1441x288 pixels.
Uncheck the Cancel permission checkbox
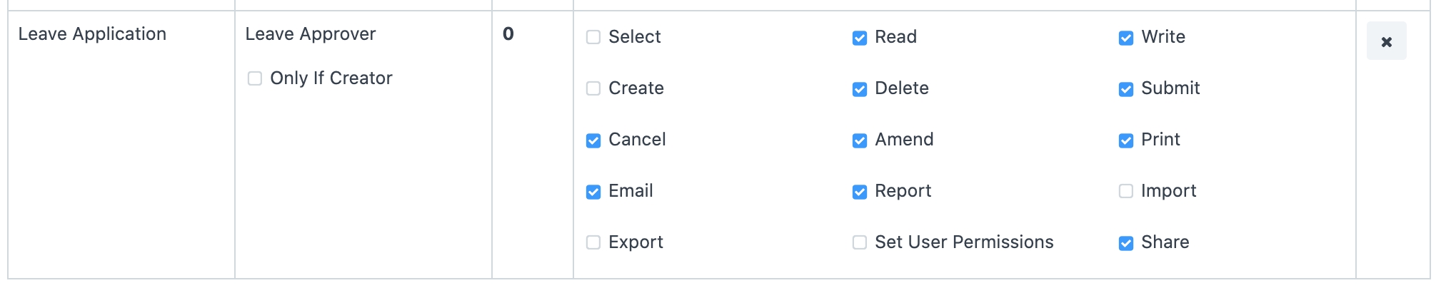[x=593, y=140]
